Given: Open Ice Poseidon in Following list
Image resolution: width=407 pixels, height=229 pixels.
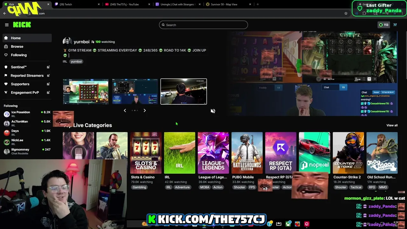Looking at the screenshot, I should 27,114.
